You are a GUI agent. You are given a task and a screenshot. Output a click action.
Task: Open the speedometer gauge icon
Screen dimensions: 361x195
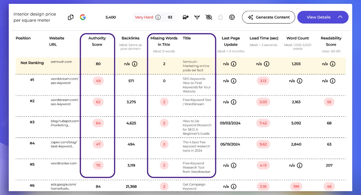(232, 17)
